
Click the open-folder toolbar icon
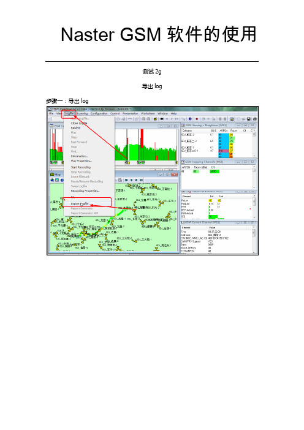coord(244,119)
